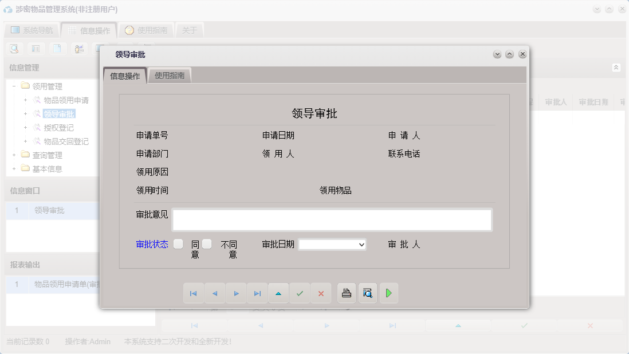Click the user management toolbar icon

point(79,49)
